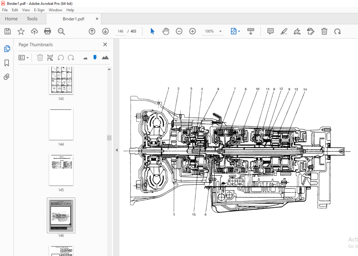
Task: Open the Edit menu
Action: point(15,10)
